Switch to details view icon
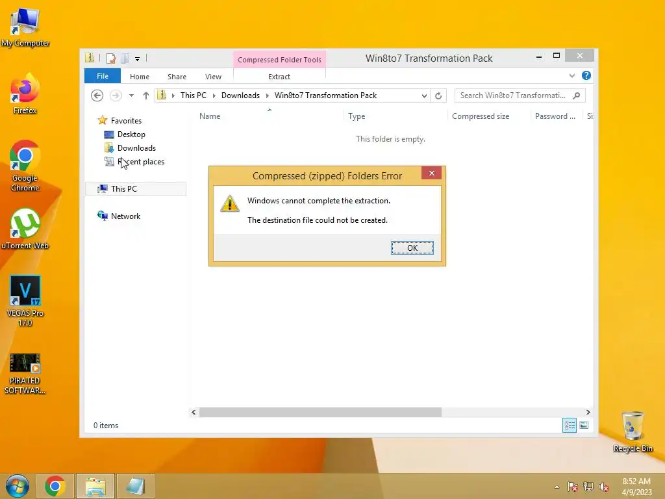The width and height of the screenshot is (665, 499). point(569,425)
